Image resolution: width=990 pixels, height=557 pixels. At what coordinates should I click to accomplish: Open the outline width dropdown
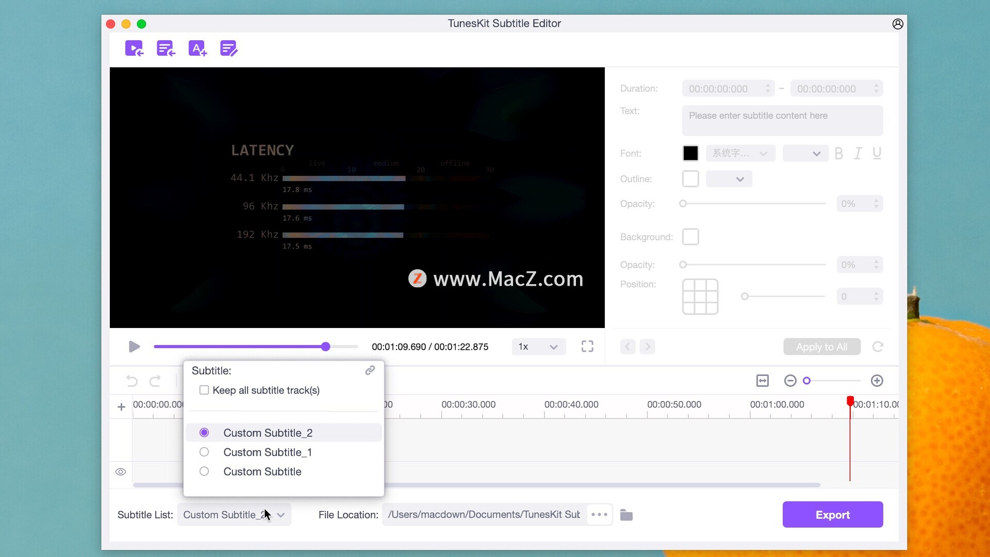(729, 179)
